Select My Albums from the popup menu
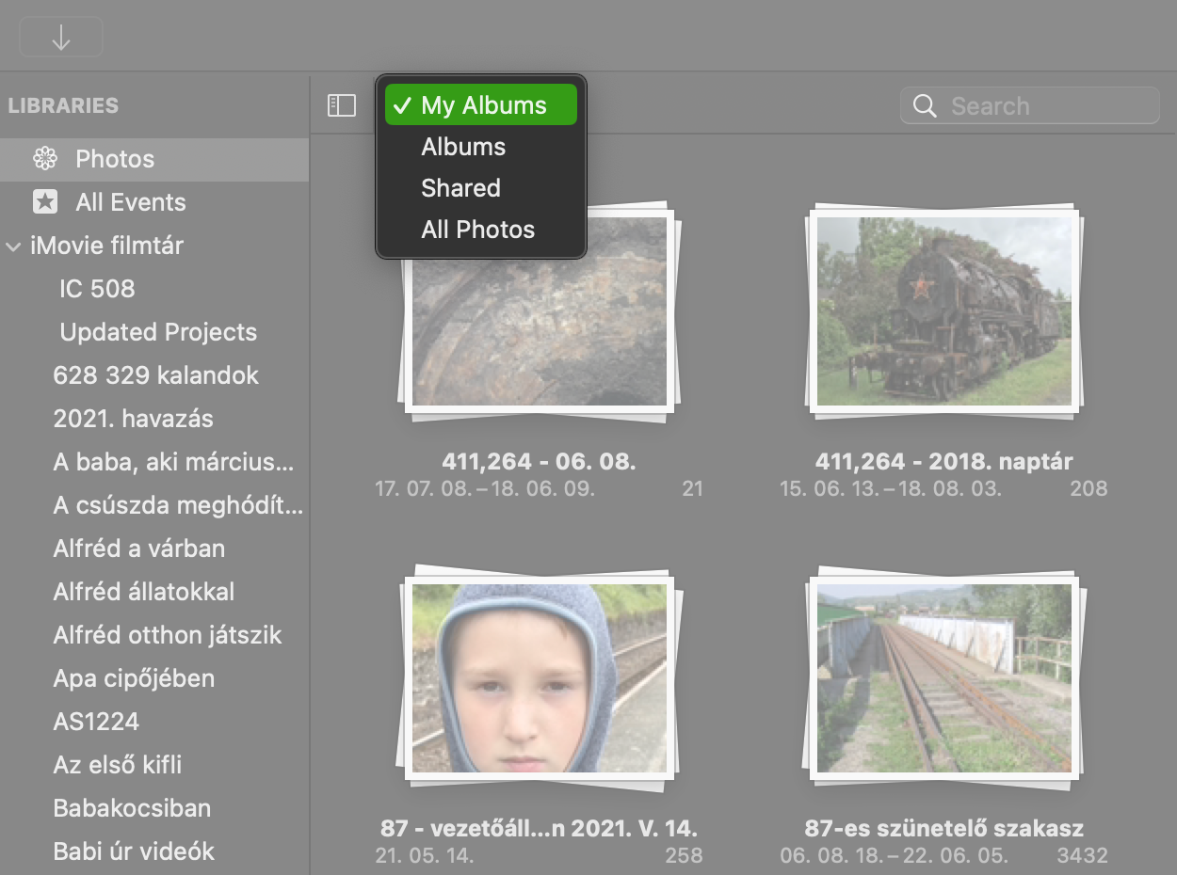 point(481,105)
